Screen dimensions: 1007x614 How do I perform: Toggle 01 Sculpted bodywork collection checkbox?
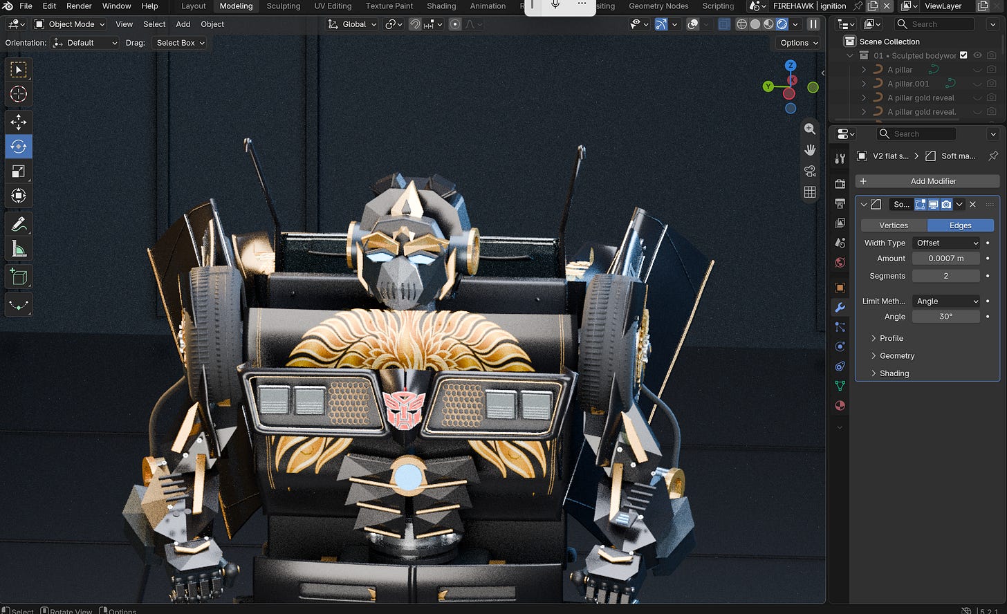click(963, 55)
